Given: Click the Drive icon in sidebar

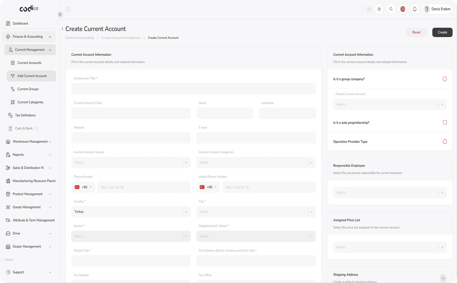Looking at the screenshot, I should pyautogui.click(x=8, y=234).
